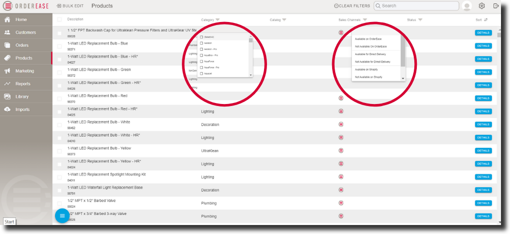Open the user profile avatar

(467, 6)
